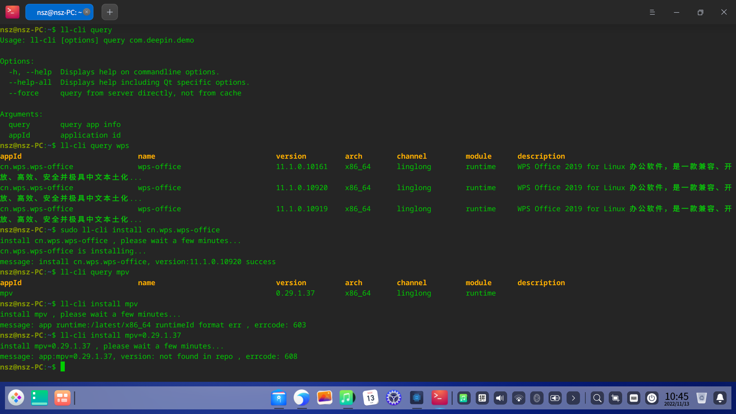Open the power shutdown menu
Viewport: 736px width, 414px height.
(652, 398)
